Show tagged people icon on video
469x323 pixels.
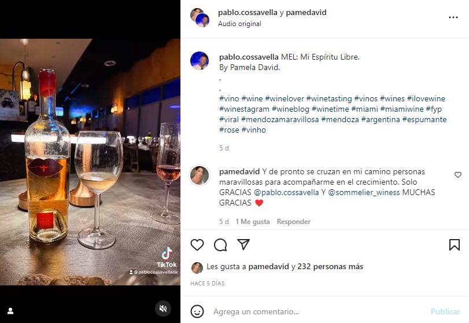[10, 311]
